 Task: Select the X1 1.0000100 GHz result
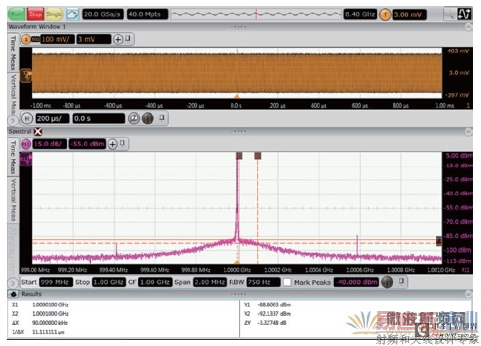pyautogui.click(x=40, y=305)
